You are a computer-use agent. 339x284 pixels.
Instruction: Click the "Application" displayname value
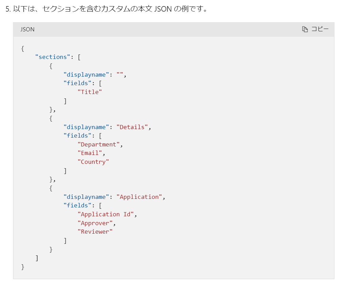pos(139,197)
